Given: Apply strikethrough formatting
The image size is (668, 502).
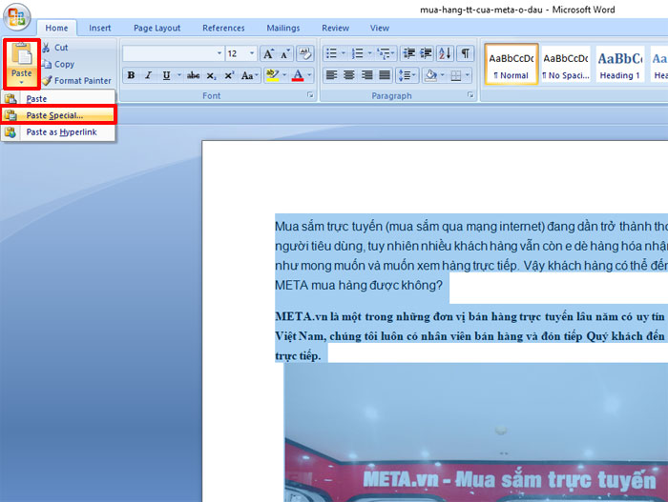Looking at the screenshot, I should pyautogui.click(x=193, y=75).
